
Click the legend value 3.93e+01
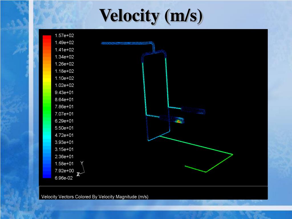click(x=64, y=142)
